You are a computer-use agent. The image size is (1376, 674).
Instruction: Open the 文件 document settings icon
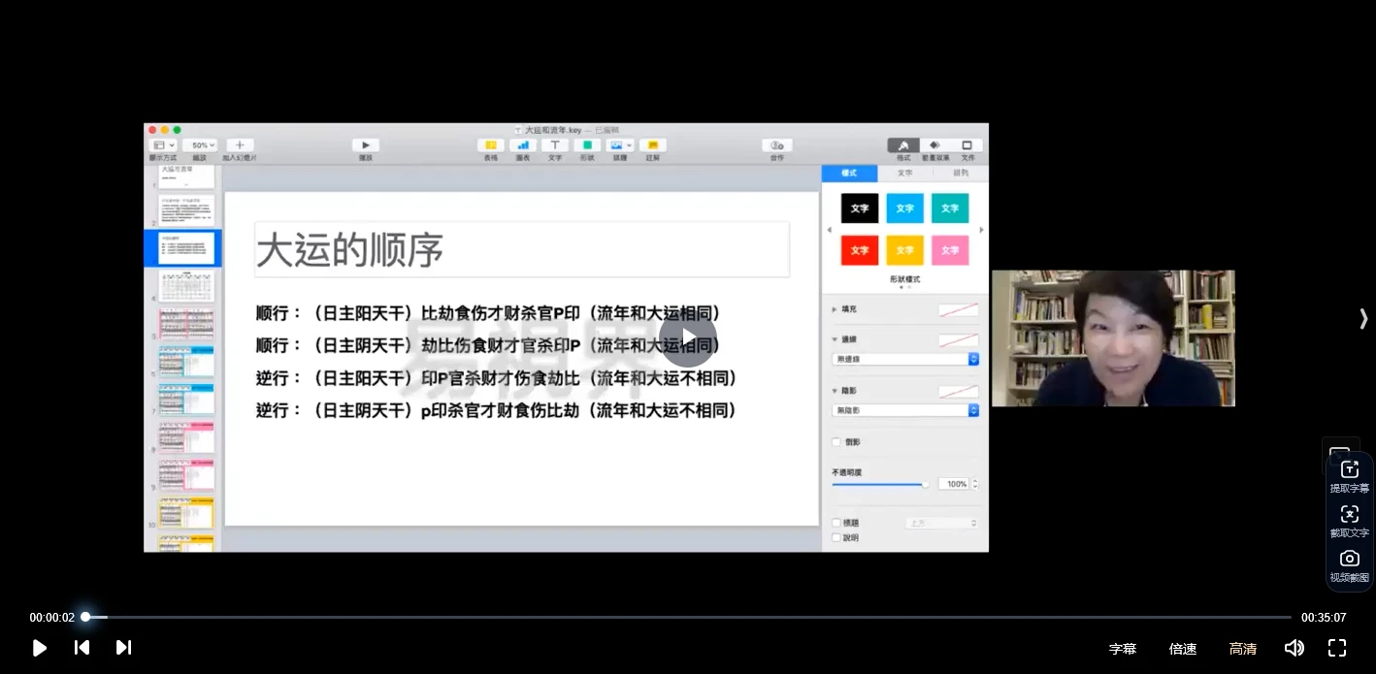click(x=967, y=147)
